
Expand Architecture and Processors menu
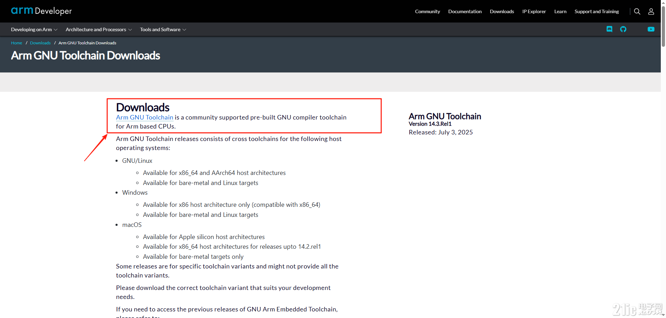(99, 29)
